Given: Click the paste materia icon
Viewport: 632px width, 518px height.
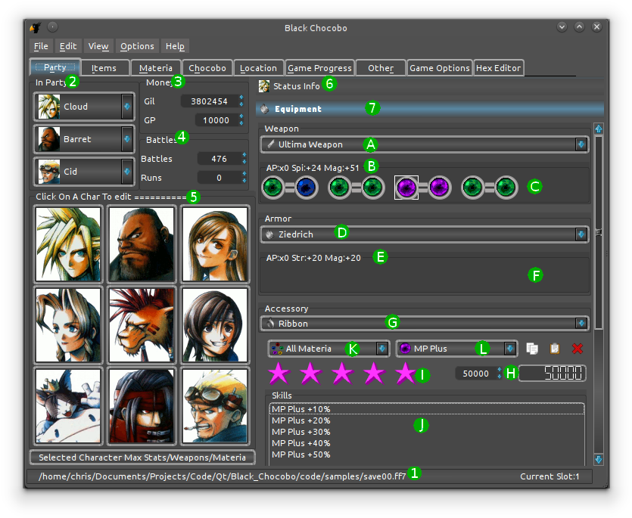Looking at the screenshot, I should coord(555,349).
